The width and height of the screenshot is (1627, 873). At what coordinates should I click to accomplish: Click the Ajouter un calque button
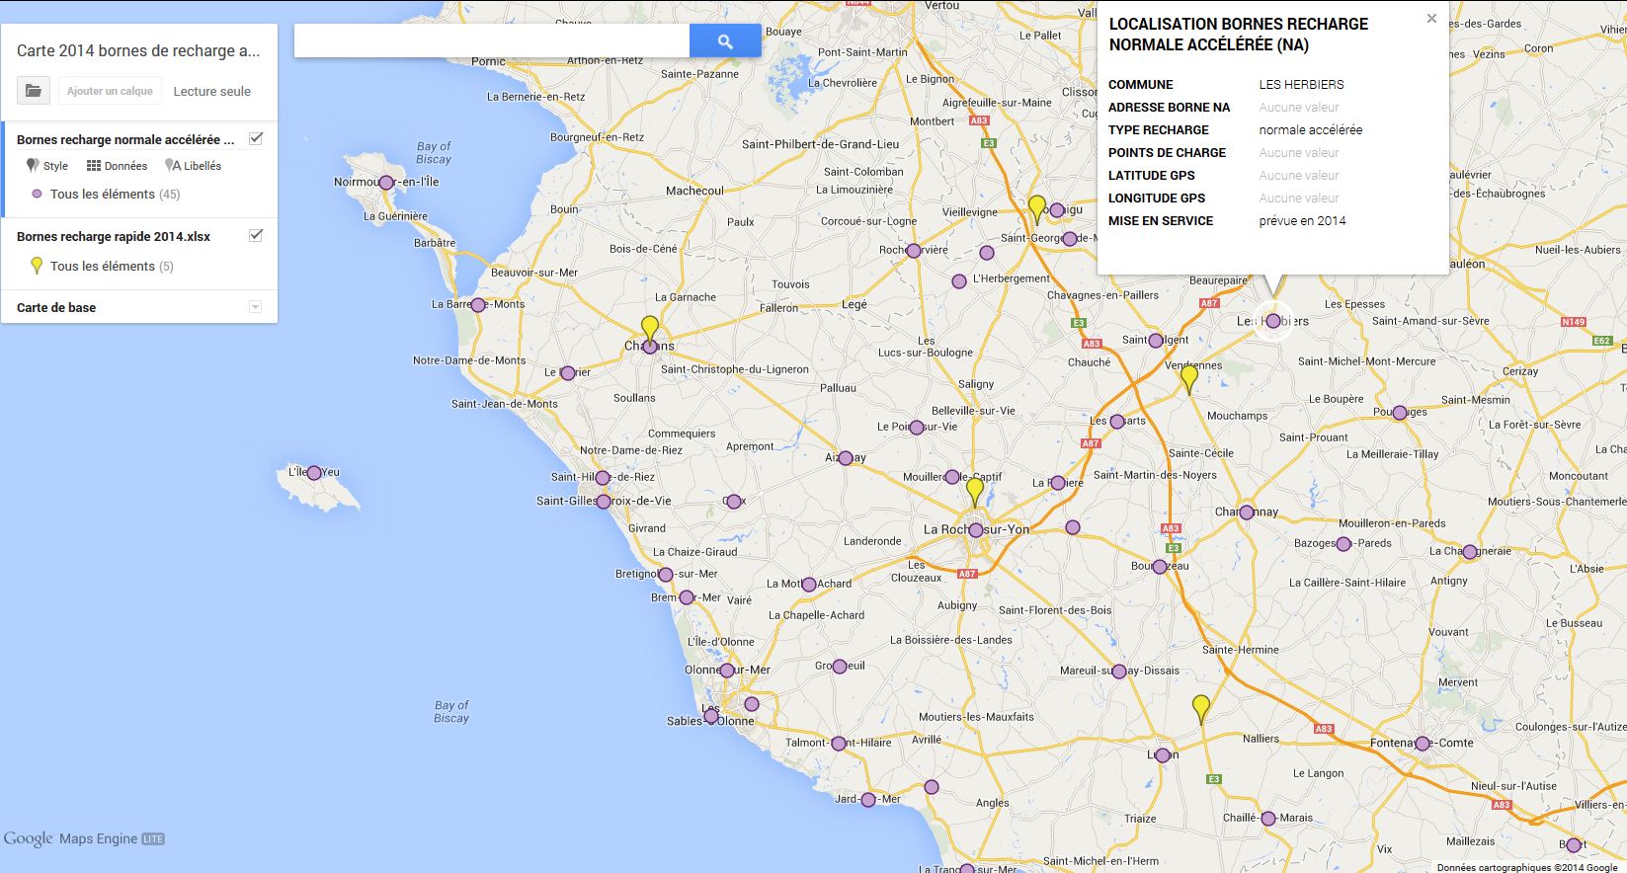tap(110, 91)
